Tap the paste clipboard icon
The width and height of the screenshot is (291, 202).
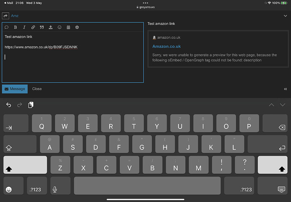pyautogui.click(x=31, y=105)
